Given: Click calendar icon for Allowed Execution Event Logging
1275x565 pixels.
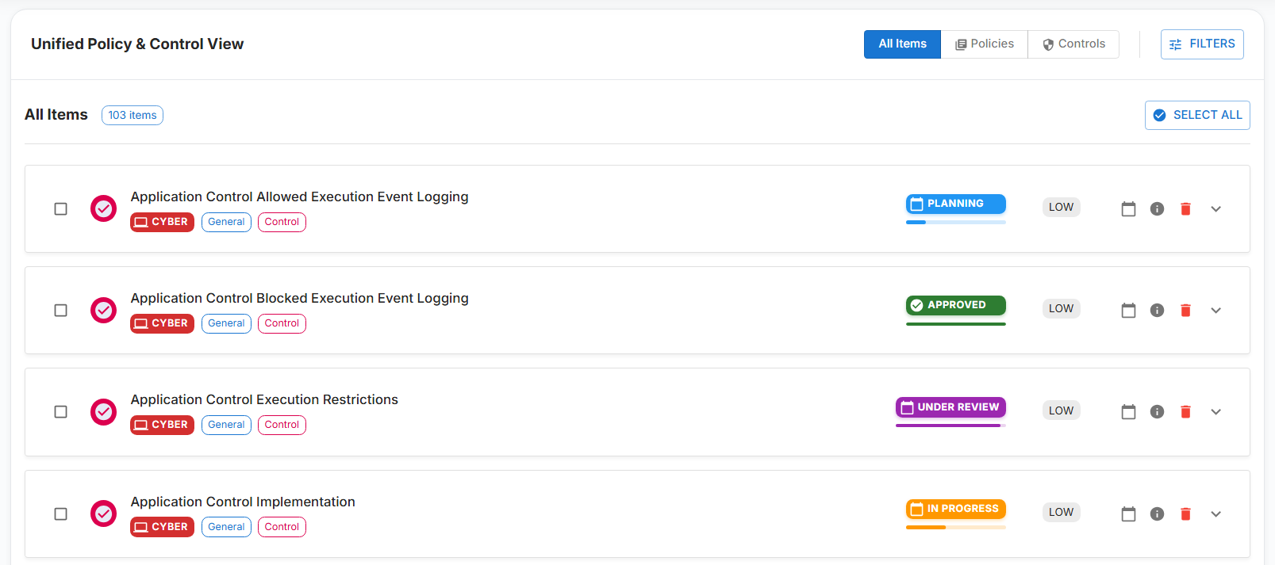Looking at the screenshot, I should click(1128, 209).
